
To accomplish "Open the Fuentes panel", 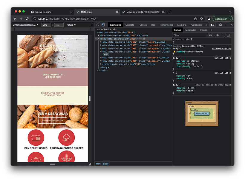I will coord(143,25).
